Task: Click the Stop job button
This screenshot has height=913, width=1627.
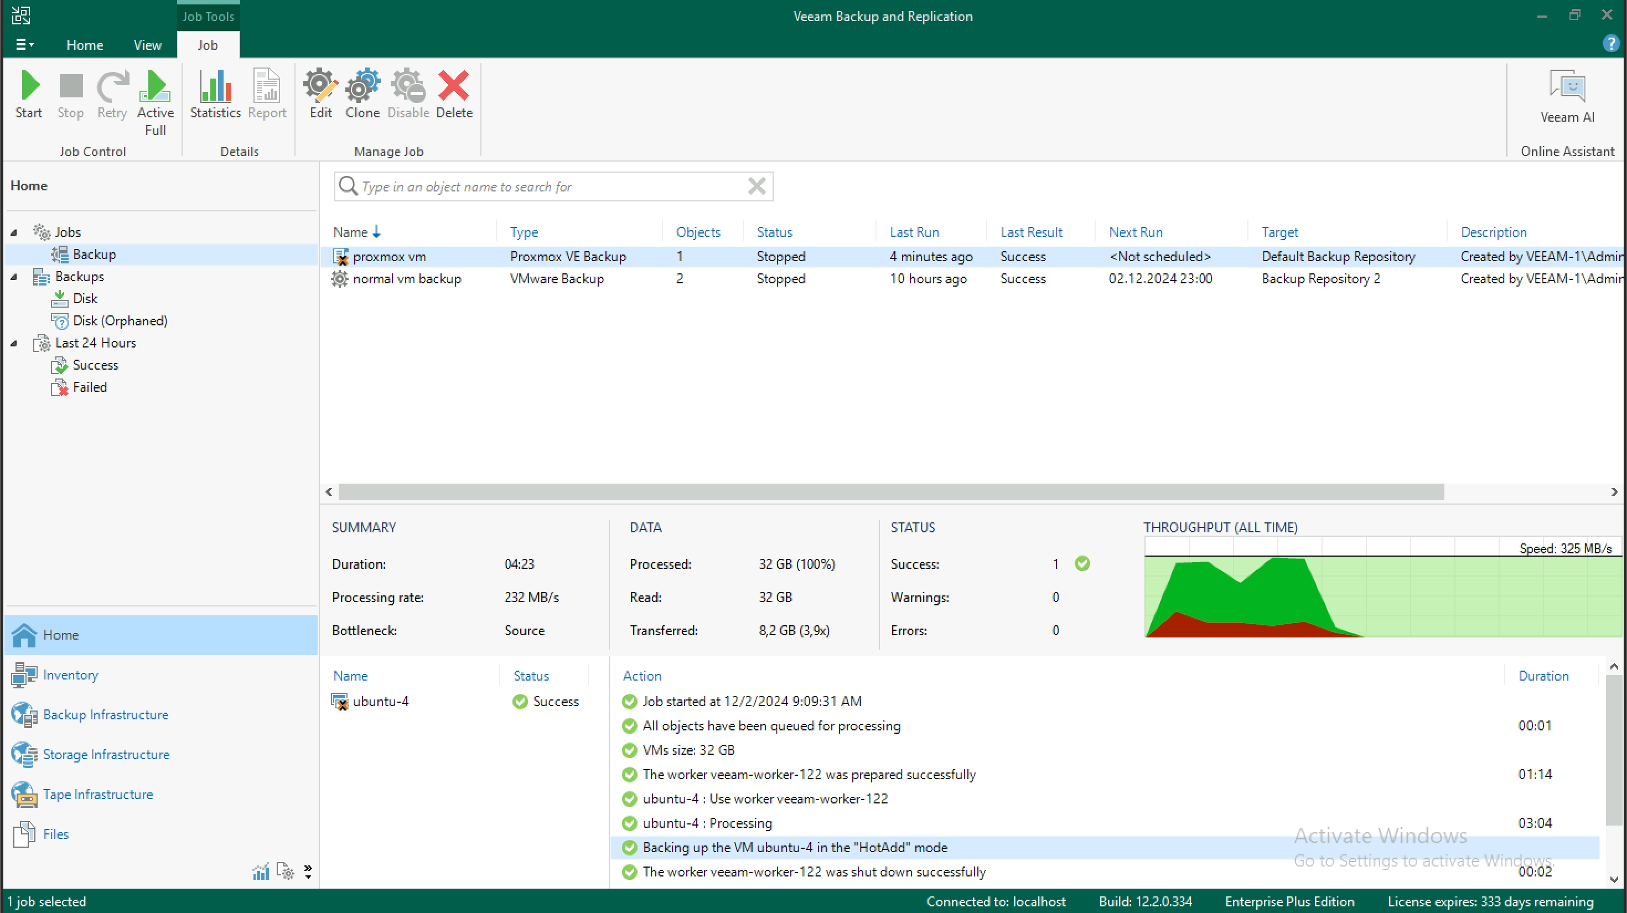Action: point(70,95)
